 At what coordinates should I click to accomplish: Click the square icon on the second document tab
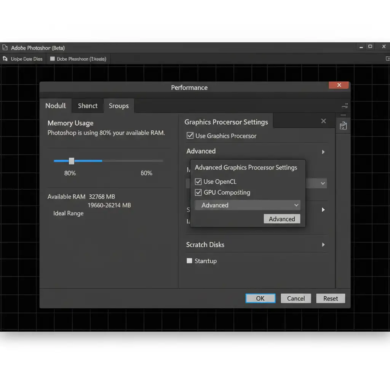53,59
